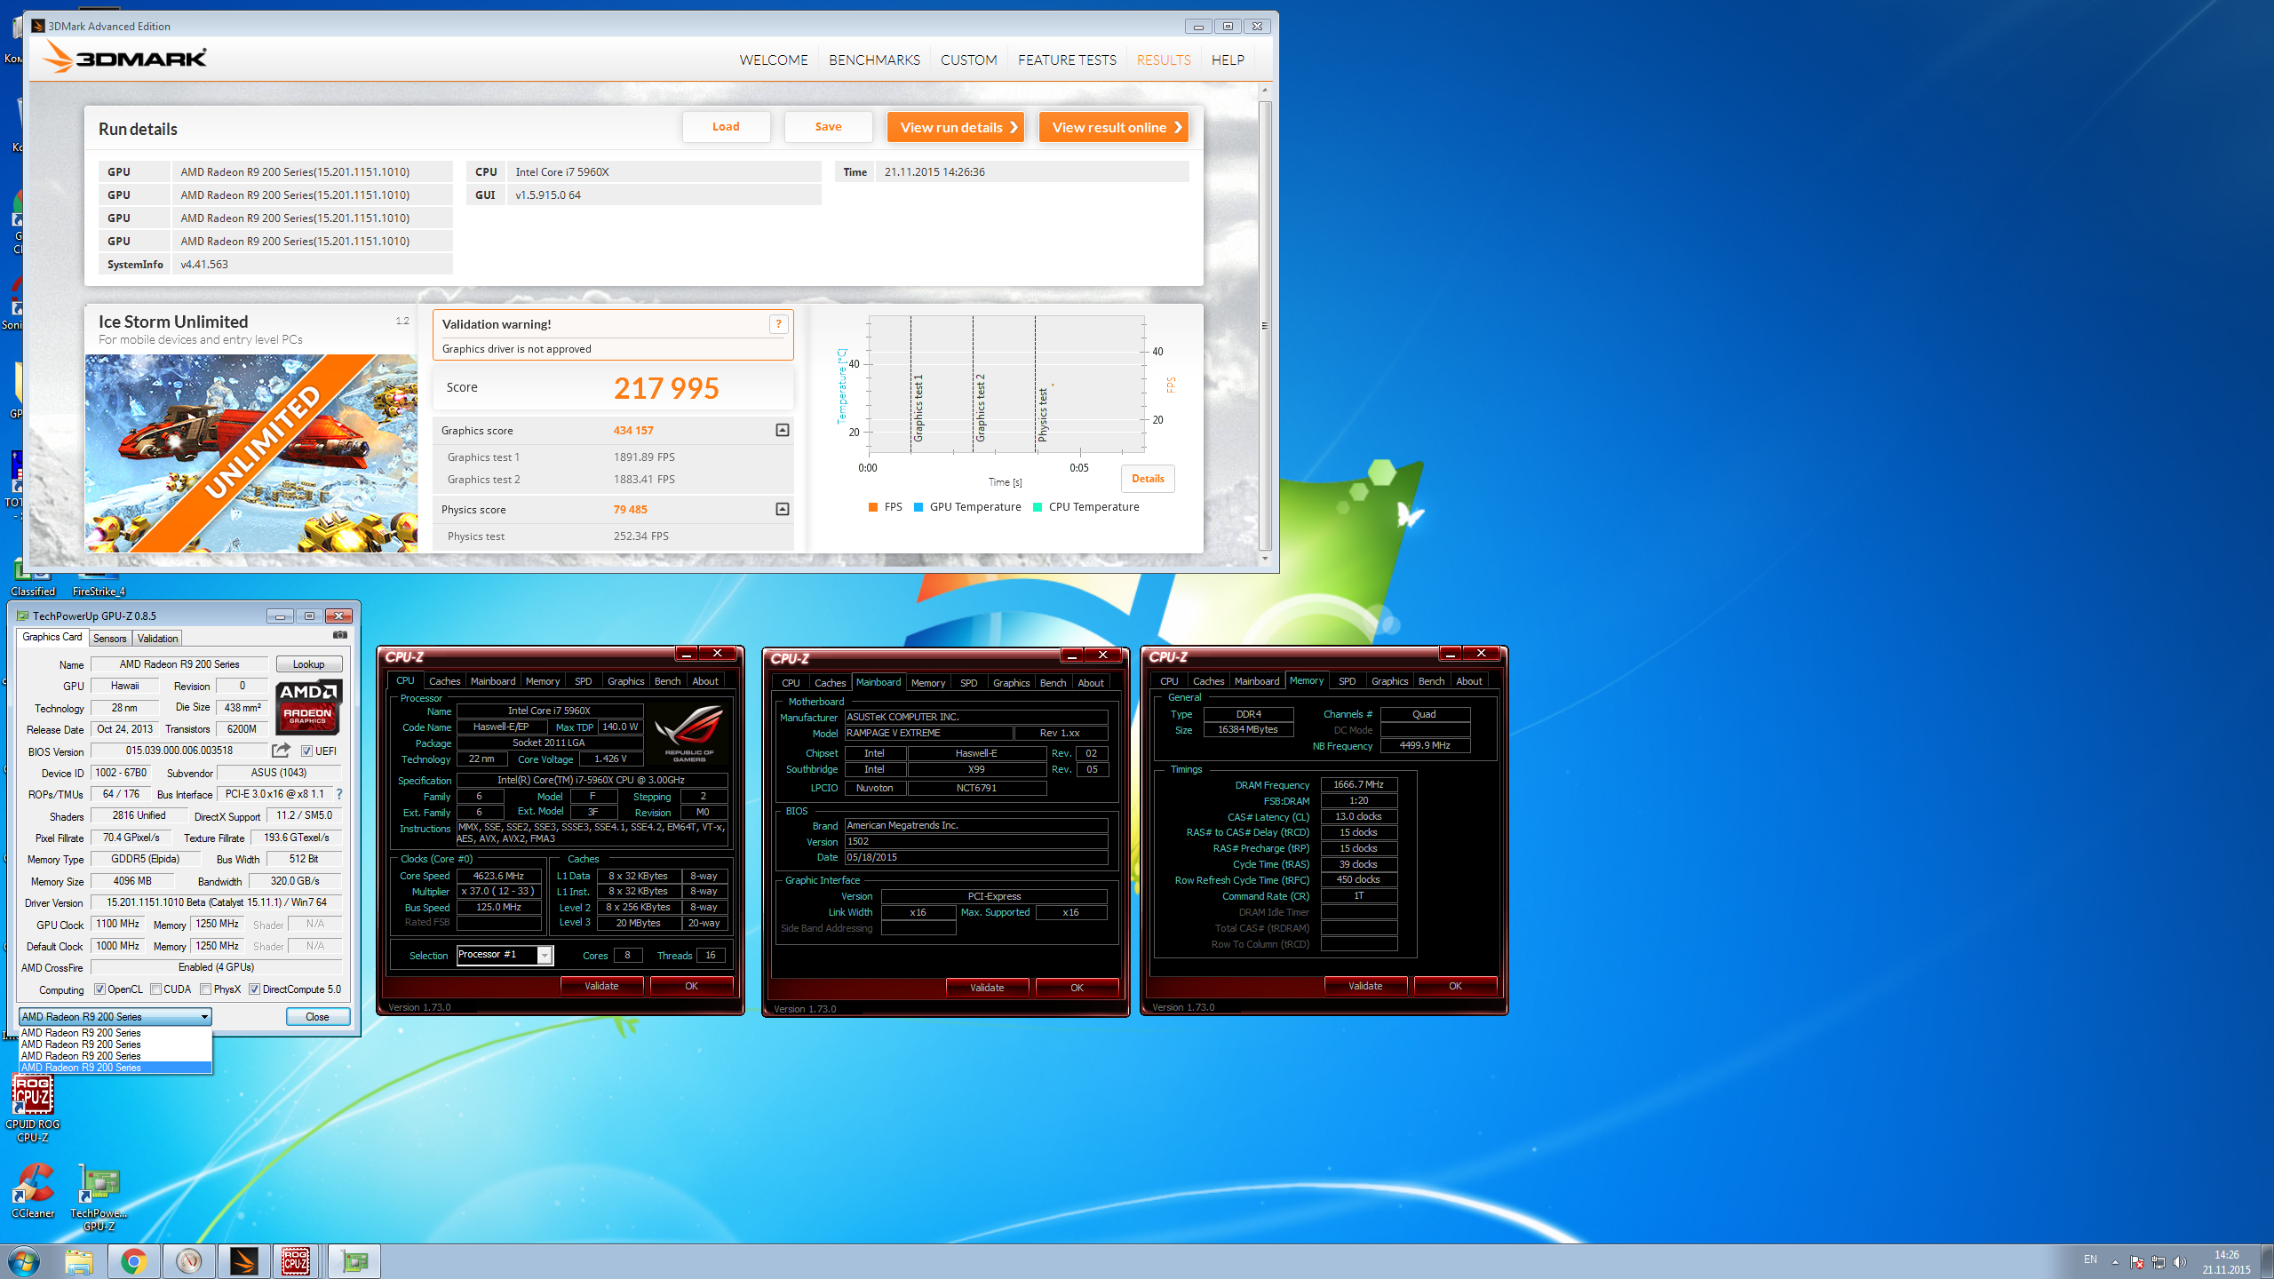The height and width of the screenshot is (1279, 2274).
Task: Open the Processor #1 selection dropdown in CPU-Z
Action: [504, 955]
